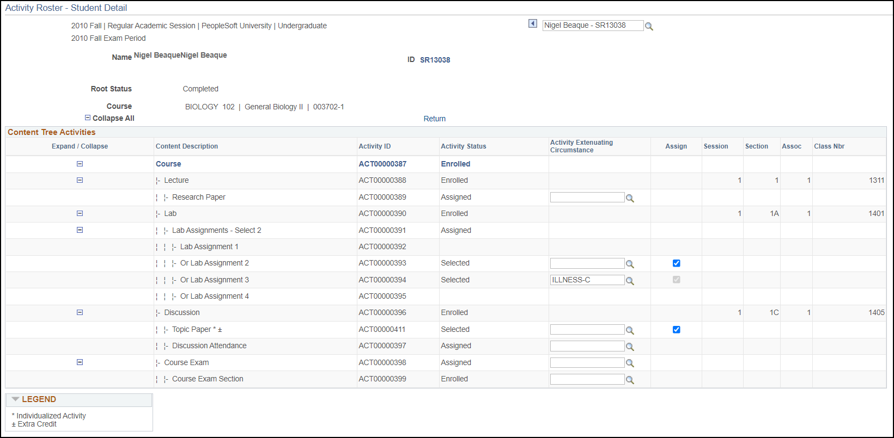Click the SR13038 ID link
Screen dimensions: 894x438
click(x=435, y=60)
